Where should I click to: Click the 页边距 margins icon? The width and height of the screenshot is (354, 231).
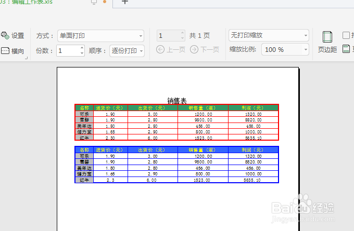[327, 37]
